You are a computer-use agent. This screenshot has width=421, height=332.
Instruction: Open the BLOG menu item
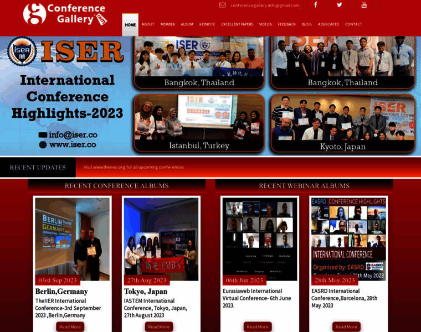[307, 24]
